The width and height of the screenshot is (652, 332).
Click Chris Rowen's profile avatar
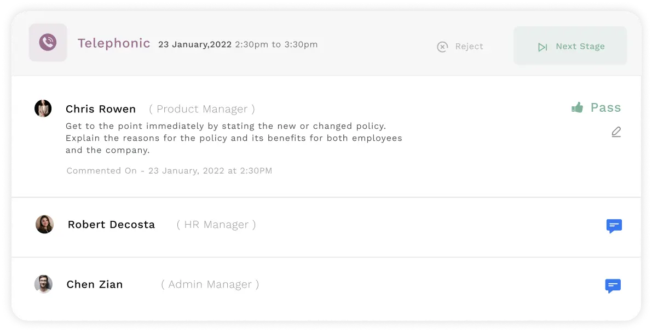[43, 108]
